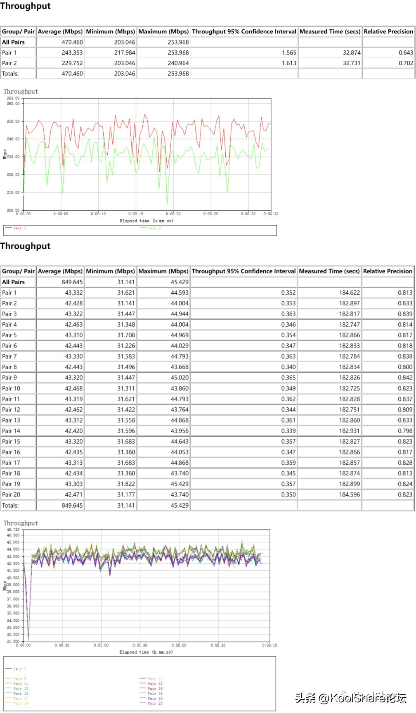The width and height of the screenshot is (416, 713).
Task: Click the Pair 7 row label
Action: (9, 356)
